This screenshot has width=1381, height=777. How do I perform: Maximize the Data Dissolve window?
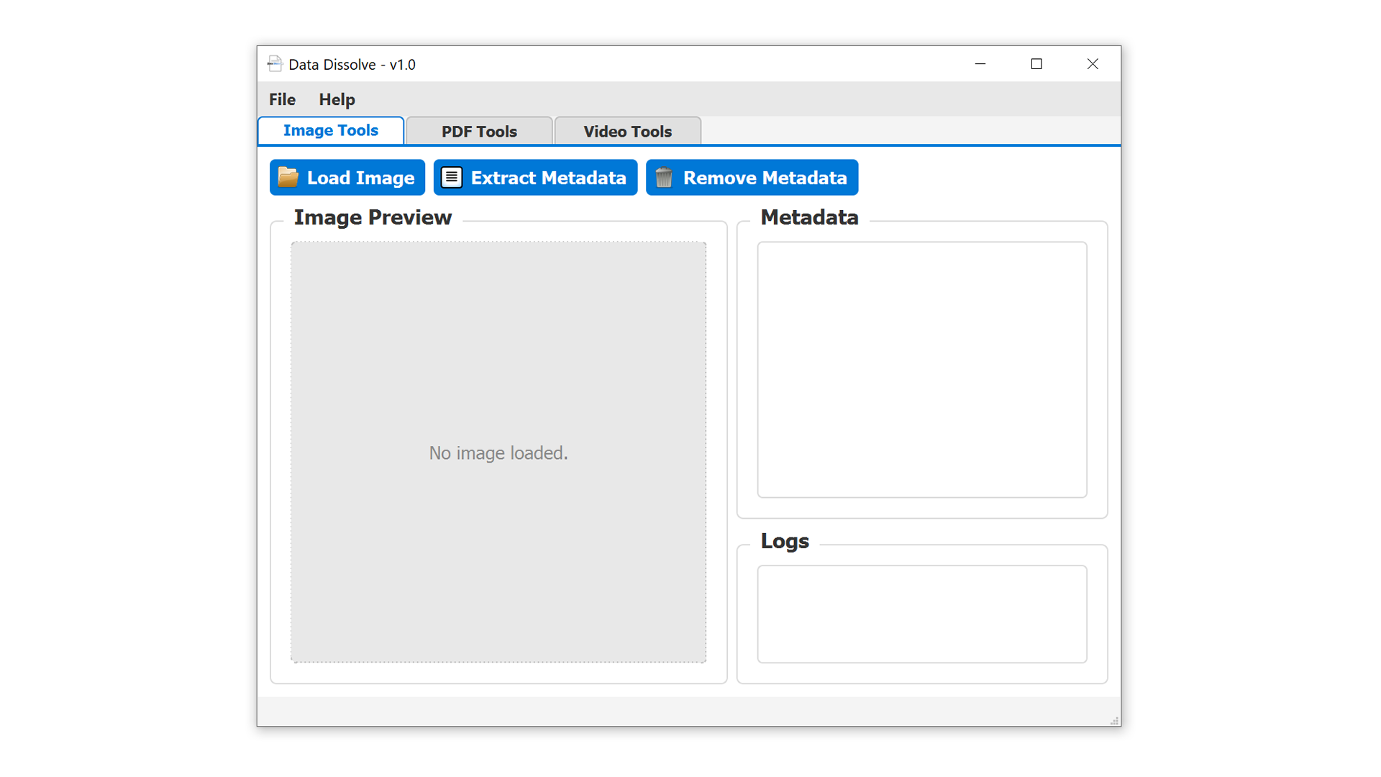tap(1036, 64)
